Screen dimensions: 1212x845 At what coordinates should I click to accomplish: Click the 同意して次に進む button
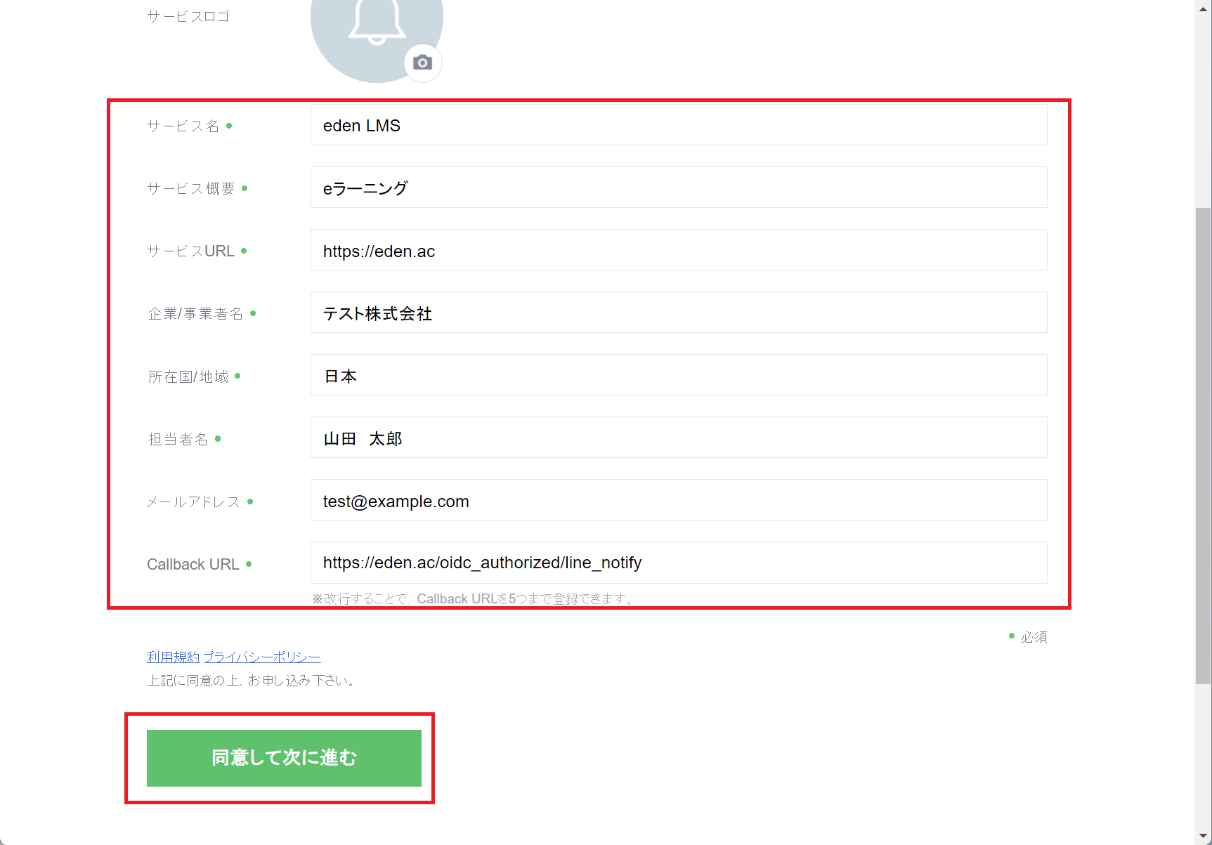[x=284, y=758]
